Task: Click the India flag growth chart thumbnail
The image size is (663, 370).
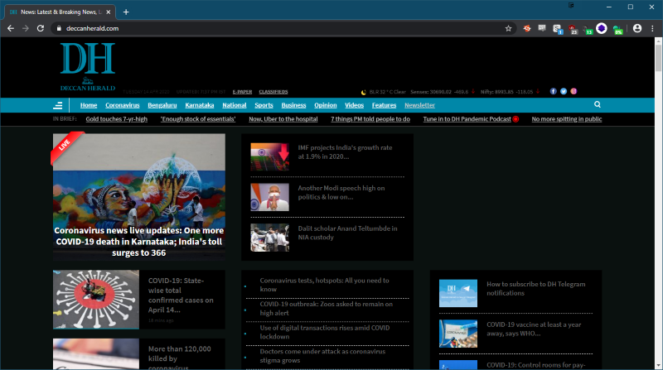Action: 270,156
